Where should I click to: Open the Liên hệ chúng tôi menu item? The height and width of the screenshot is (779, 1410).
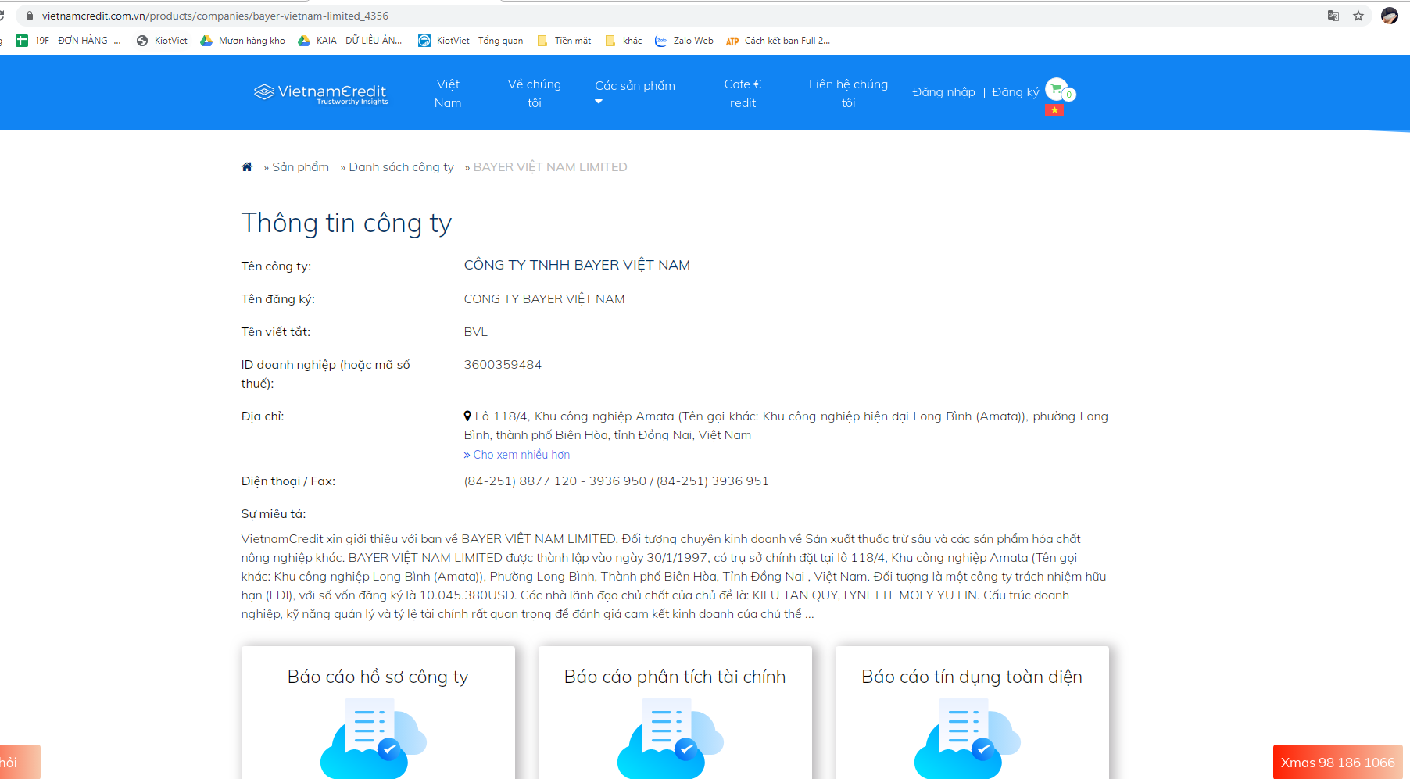click(848, 94)
